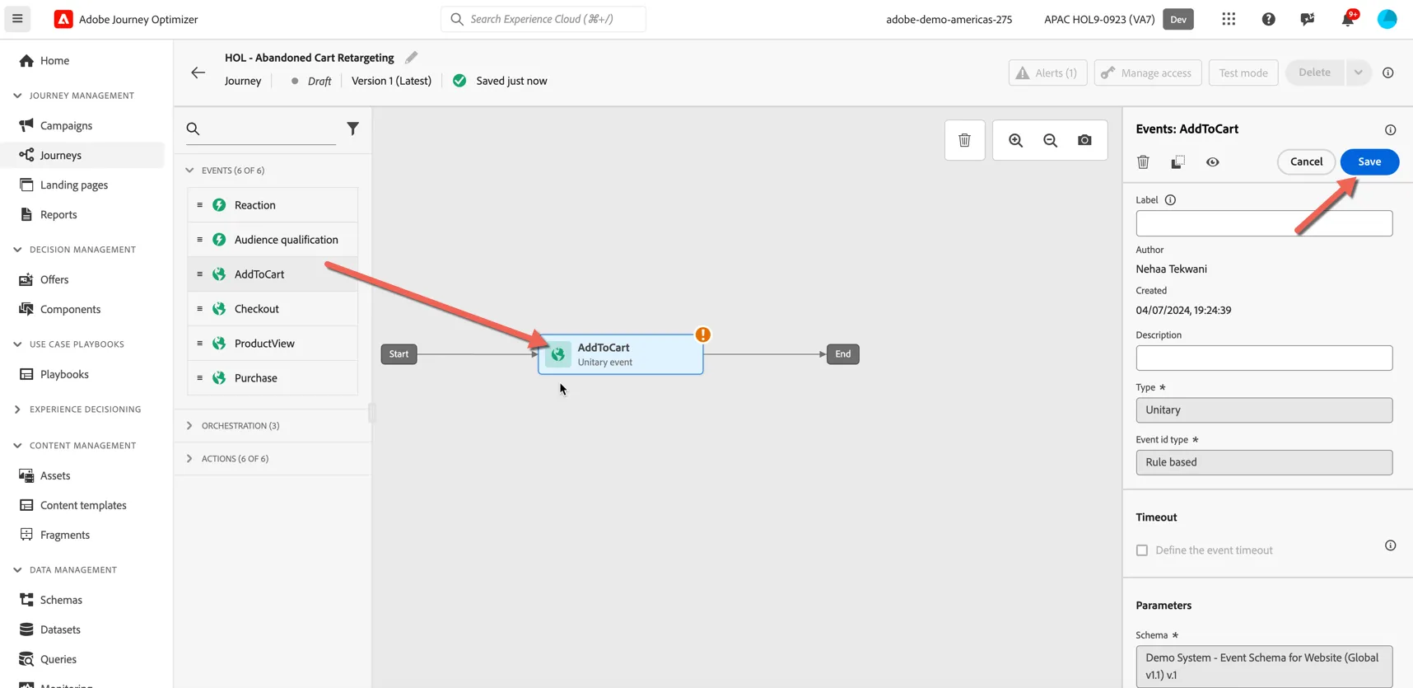
Task: Open the Help question mark icon
Action: [1268, 19]
